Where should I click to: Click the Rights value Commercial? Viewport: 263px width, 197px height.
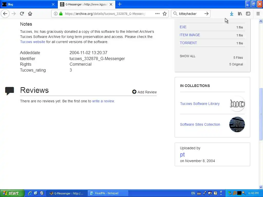tap(80, 64)
